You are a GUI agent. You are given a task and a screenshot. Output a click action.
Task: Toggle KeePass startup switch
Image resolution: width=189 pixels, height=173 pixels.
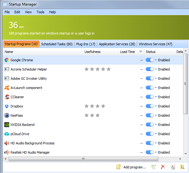click(150, 115)
